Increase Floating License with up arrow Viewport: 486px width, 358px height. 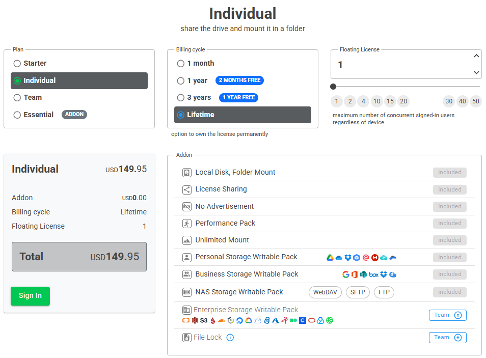click(476, 56)
